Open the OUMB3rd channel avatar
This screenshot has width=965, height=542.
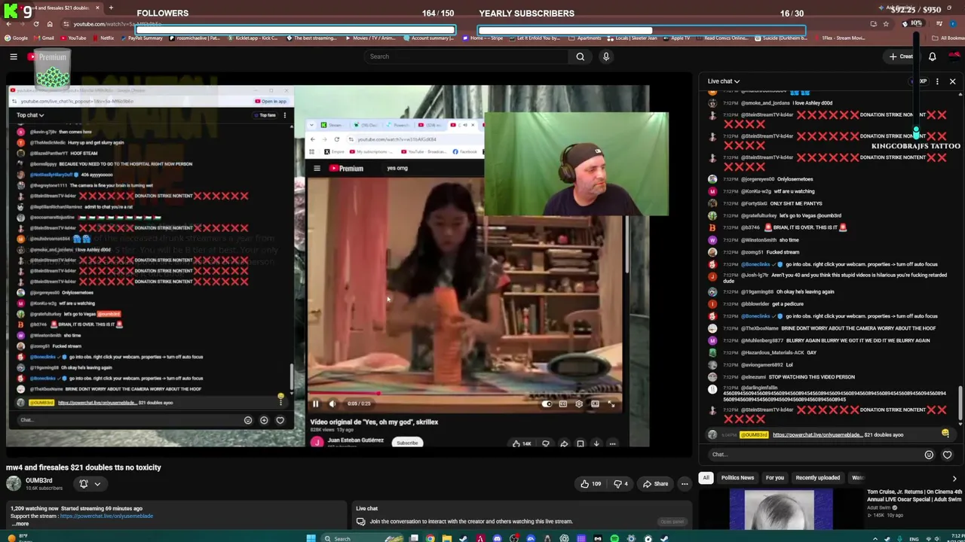(14, 483)
